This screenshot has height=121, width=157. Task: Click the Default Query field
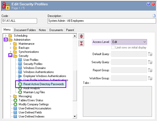coord(129,54)
